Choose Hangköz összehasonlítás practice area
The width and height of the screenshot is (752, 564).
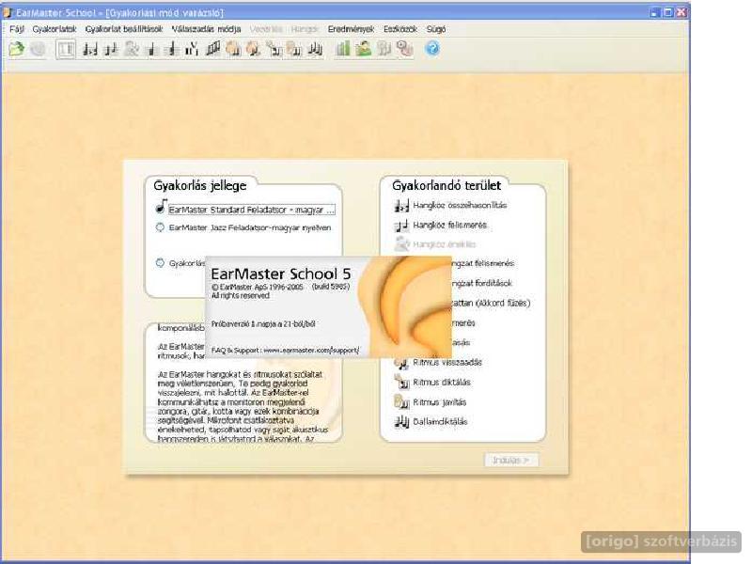coord(450,205)
